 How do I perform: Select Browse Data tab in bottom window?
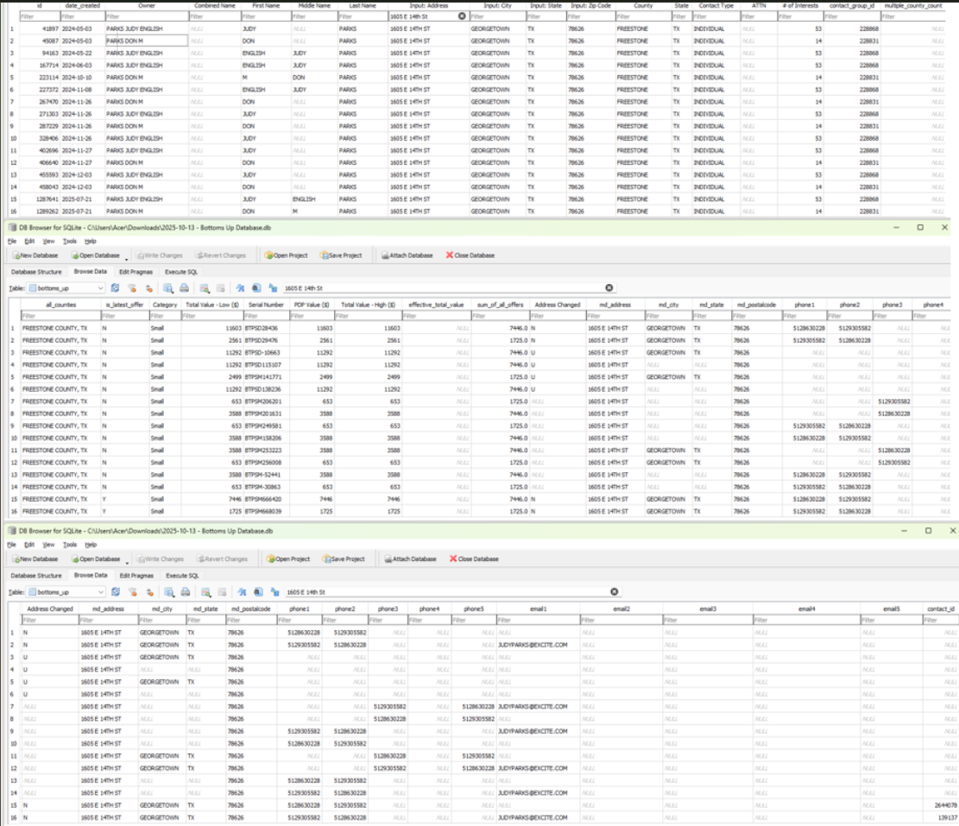tap(91, 576)
